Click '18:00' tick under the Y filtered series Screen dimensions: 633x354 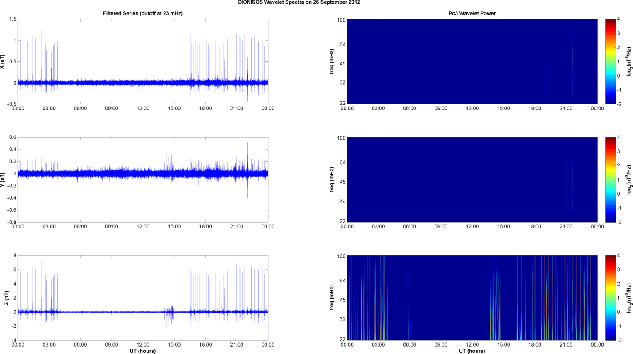[x=205, y=227]
